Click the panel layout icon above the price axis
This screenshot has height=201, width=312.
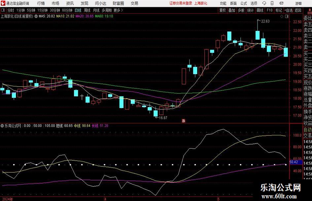click(287, 17)
